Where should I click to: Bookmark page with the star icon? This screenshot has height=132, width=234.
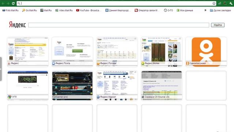214,3
